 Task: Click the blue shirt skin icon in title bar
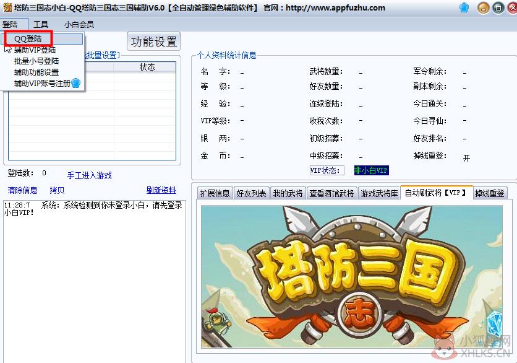(x=464, y=7)
